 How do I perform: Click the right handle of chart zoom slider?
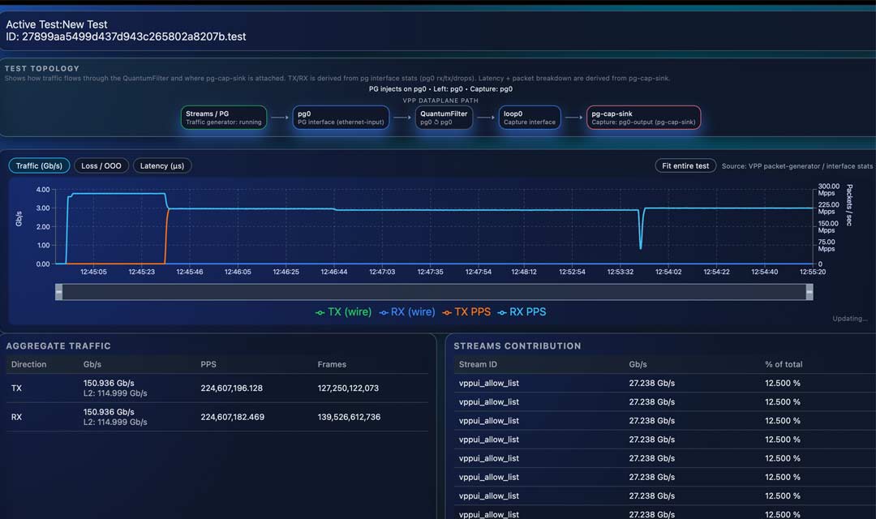[x=809, y=292]
